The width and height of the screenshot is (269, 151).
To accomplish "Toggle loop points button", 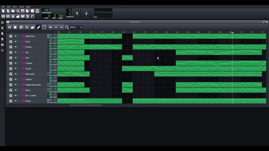I will [56, 27].
